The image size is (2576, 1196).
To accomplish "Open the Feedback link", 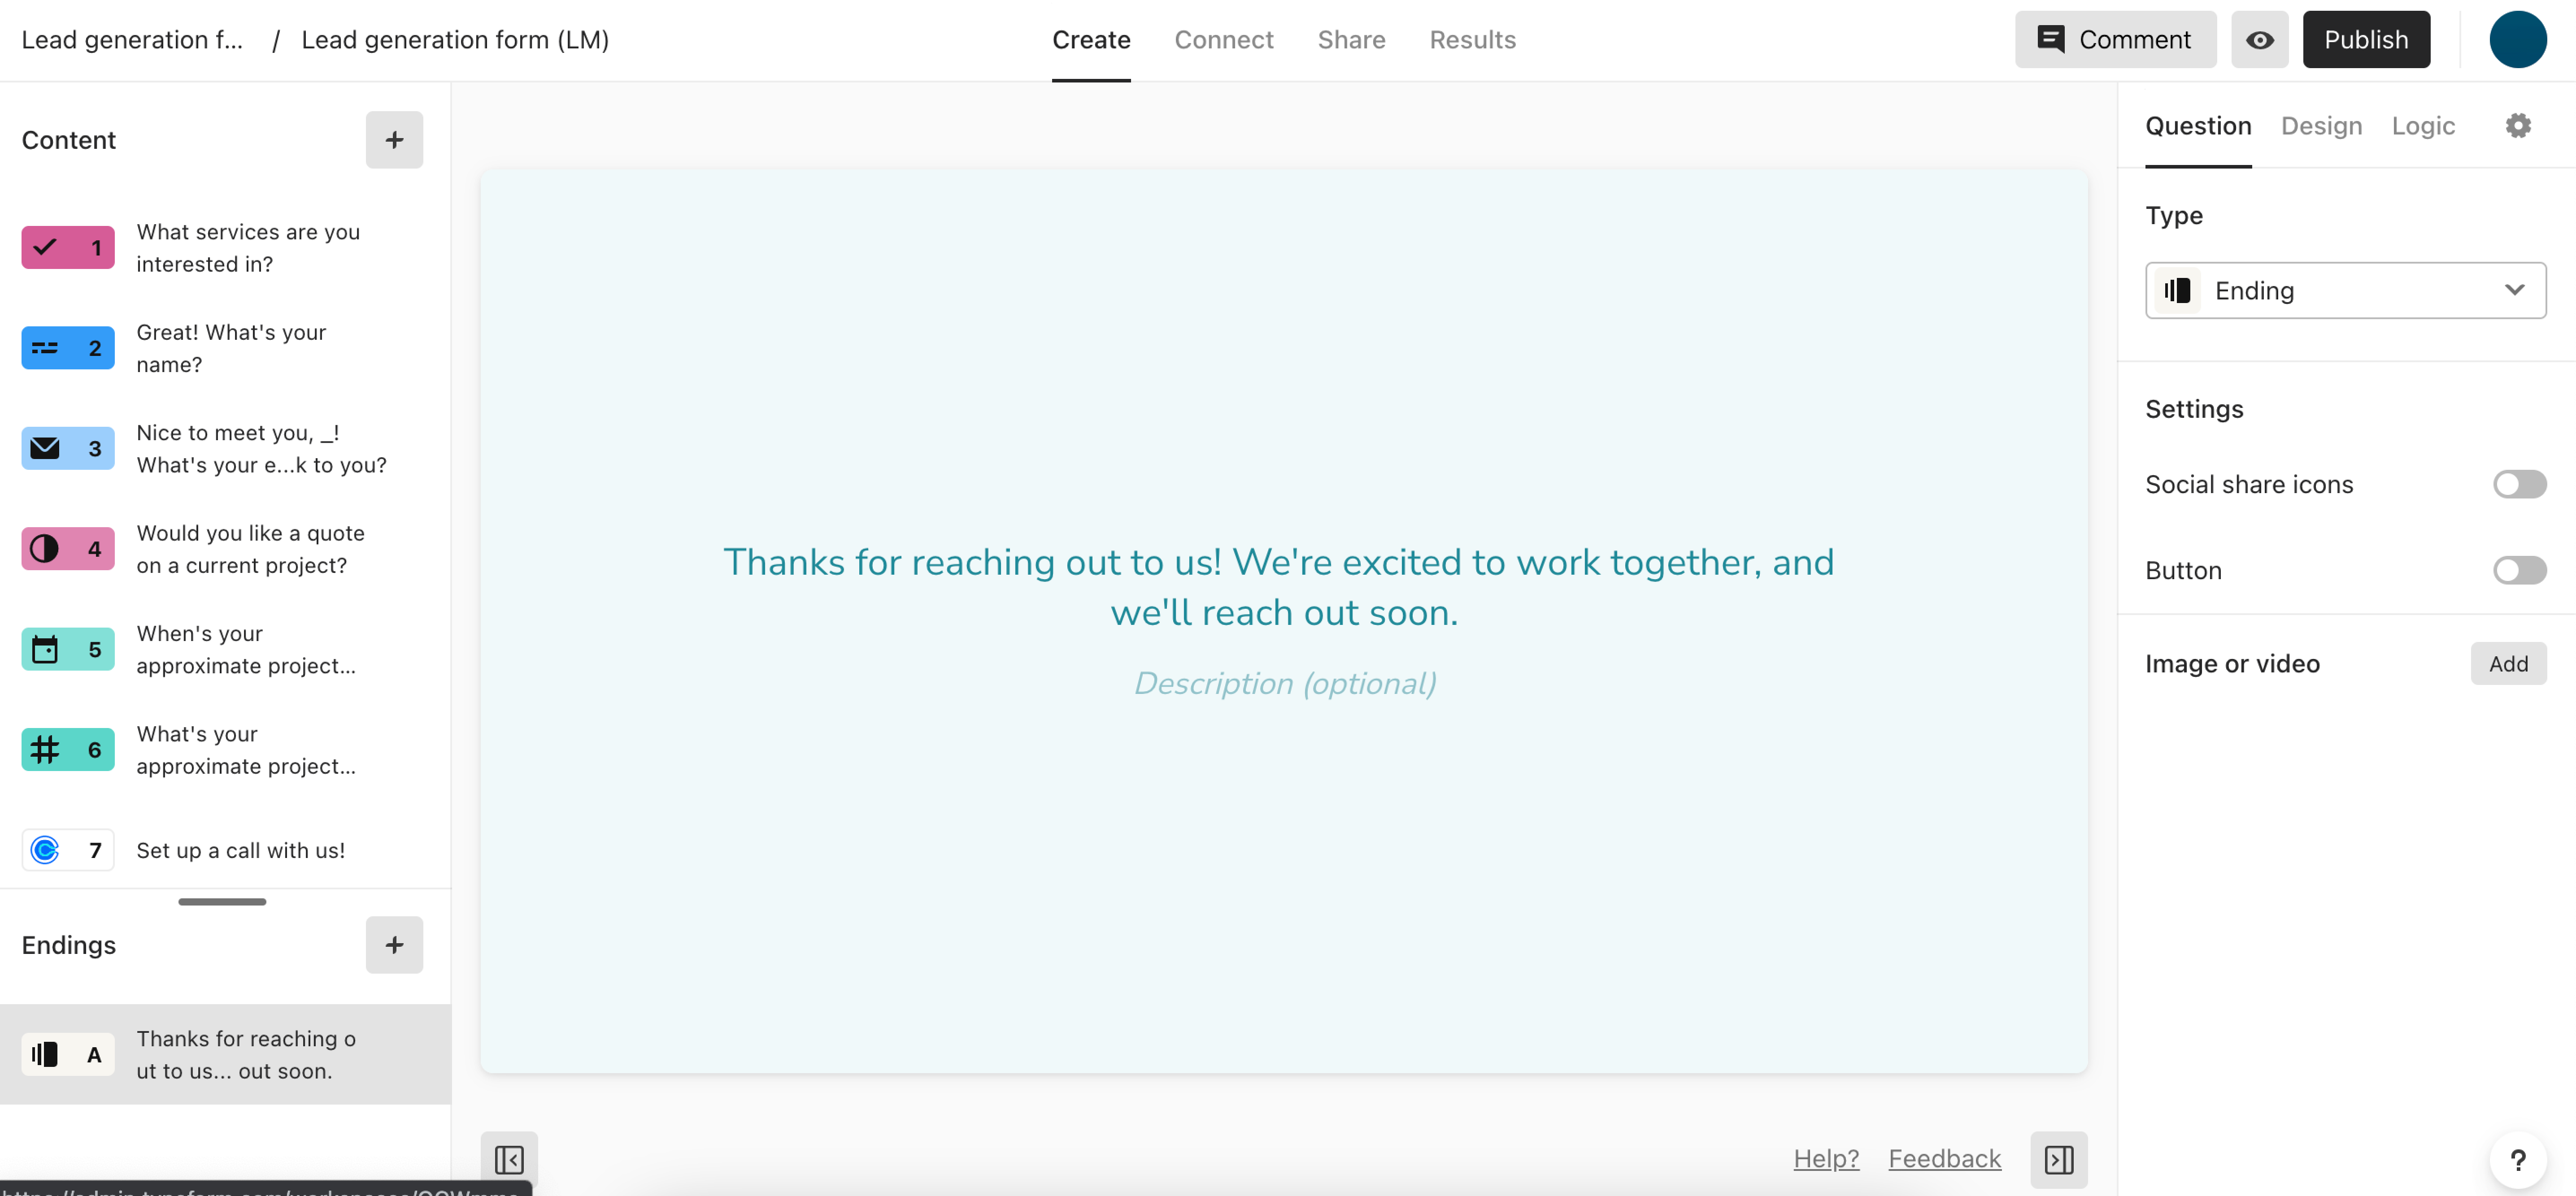I will [x=1944, y=1159].
